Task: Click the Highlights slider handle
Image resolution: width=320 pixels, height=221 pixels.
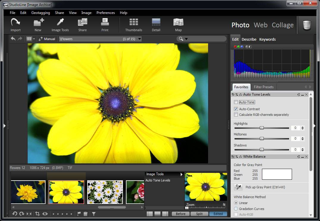Action: (262, 128)
